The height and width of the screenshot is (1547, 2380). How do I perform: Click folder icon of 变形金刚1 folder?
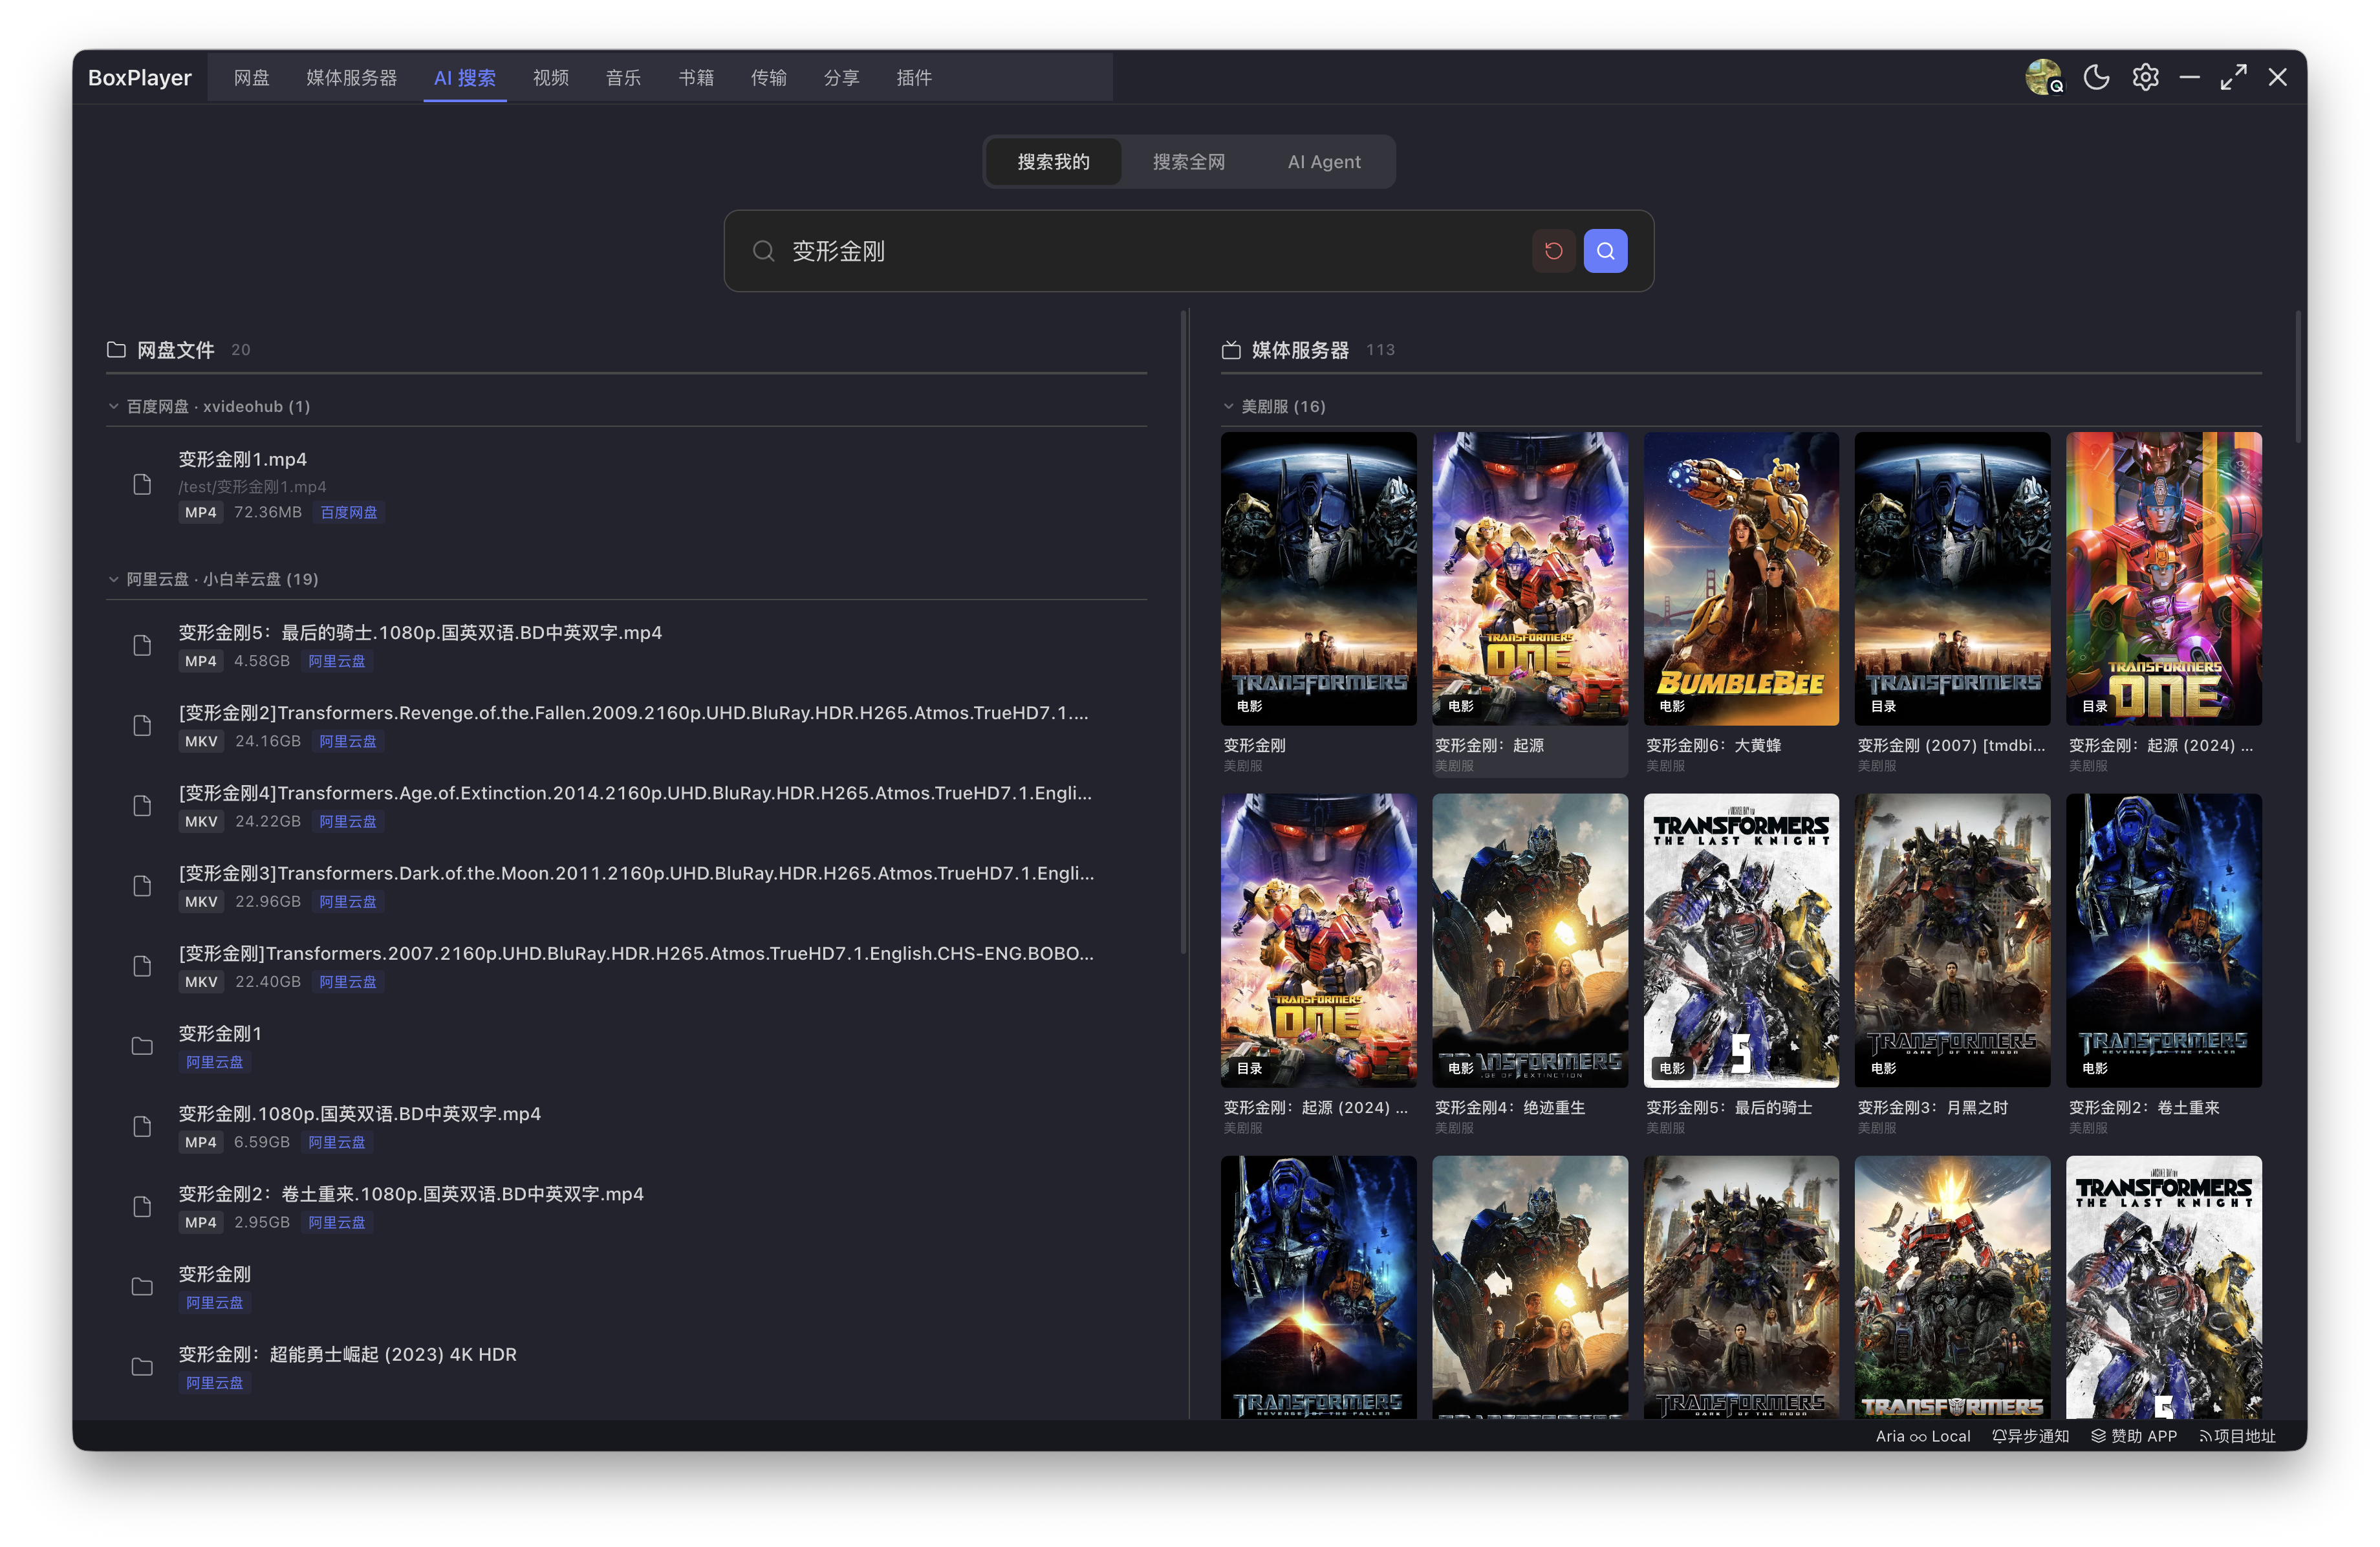coord(142,1046)
